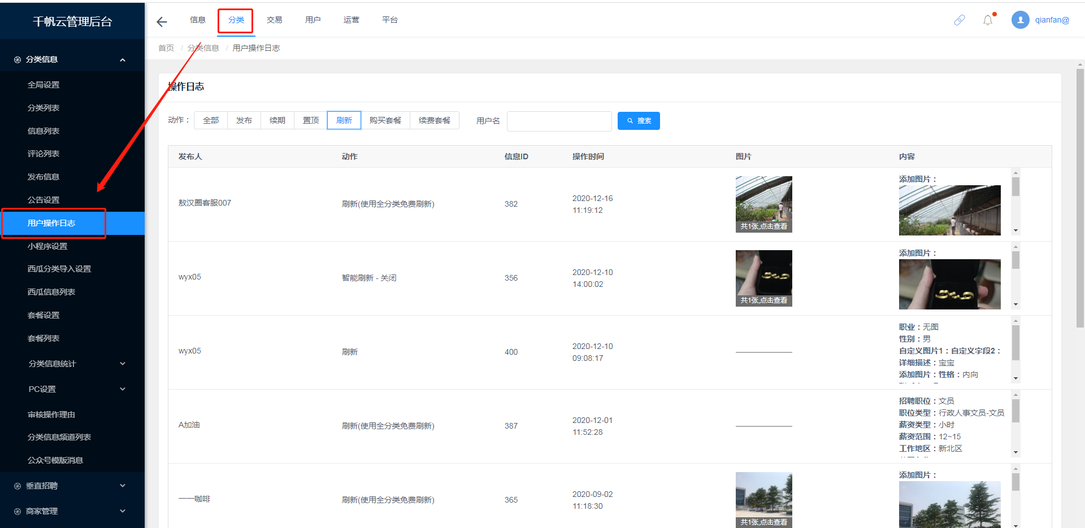Screen dimensions: 1085x528
Task: Click content scroll-down arrow in row 382
Action: pos(1015,230)
